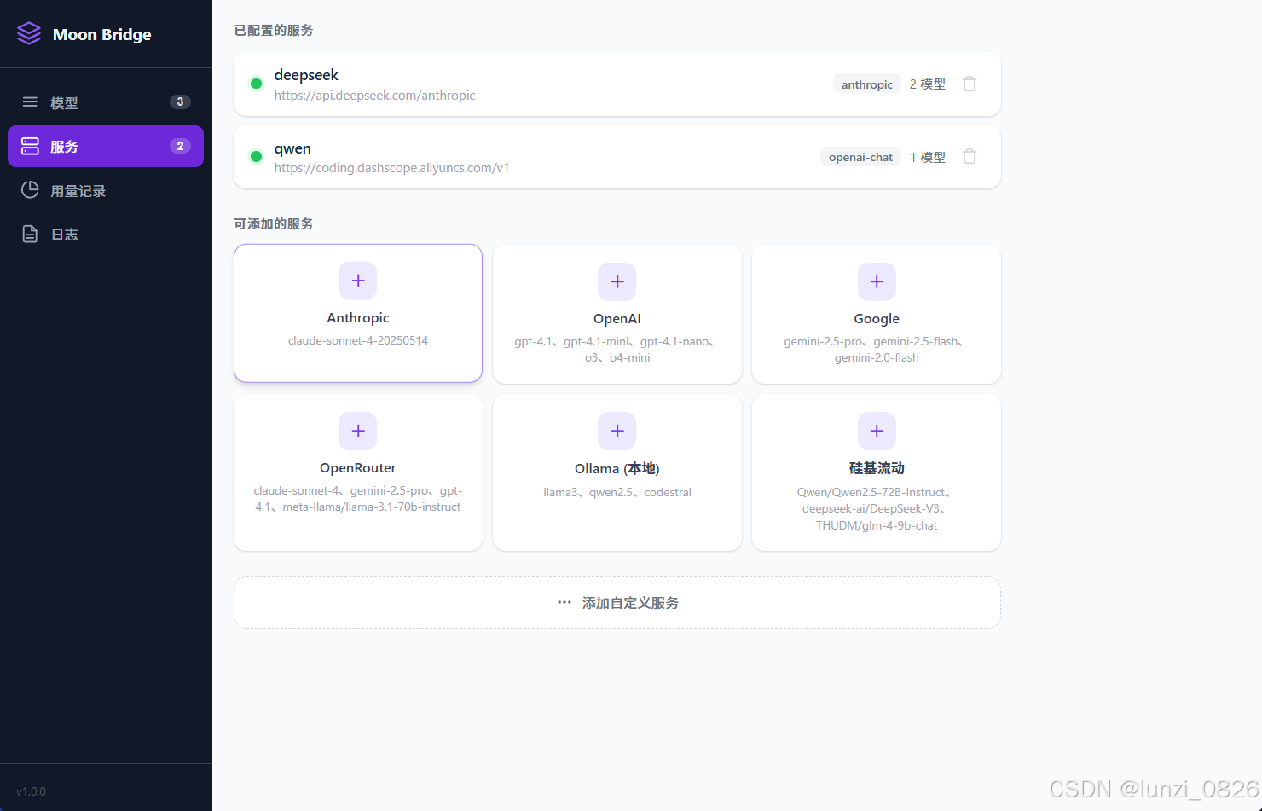1262x811 pixels.
Task: Click the plus icon on Ollama card
Action: 617,431
